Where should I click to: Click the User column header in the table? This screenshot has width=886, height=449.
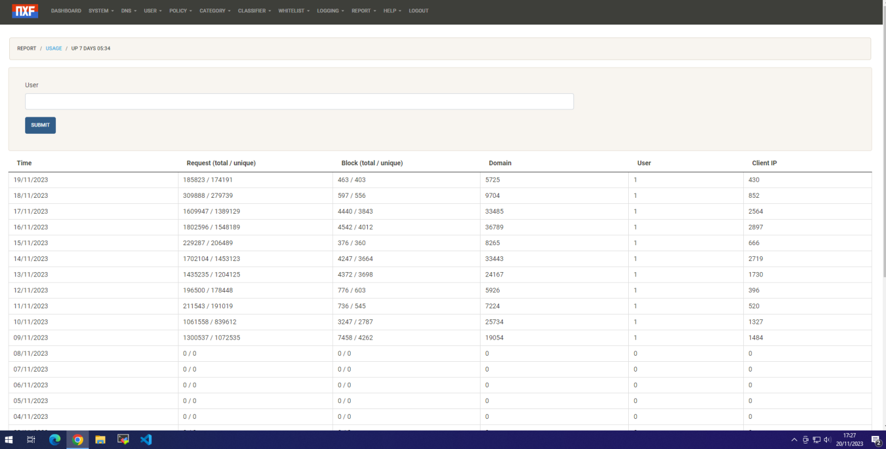click(644, 163)
